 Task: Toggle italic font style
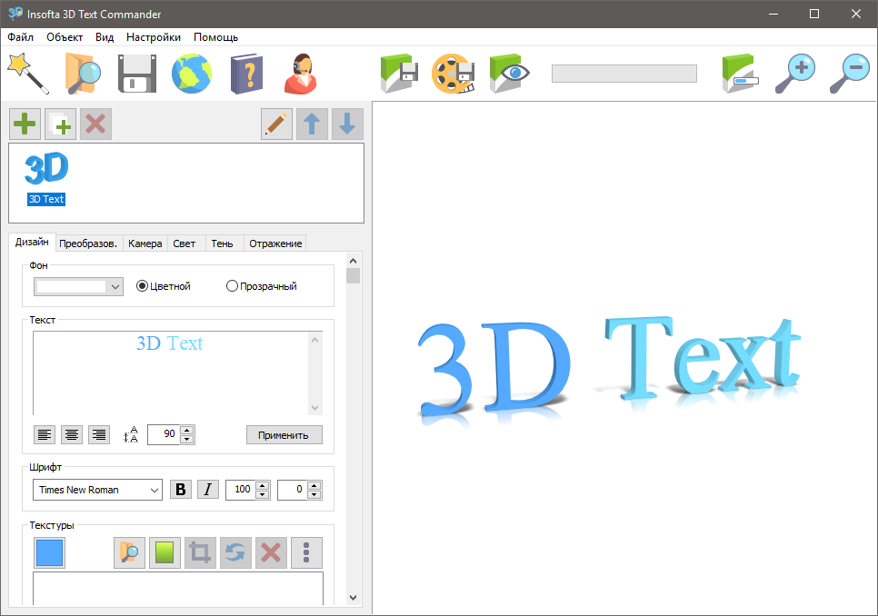[x=208, y=489]
